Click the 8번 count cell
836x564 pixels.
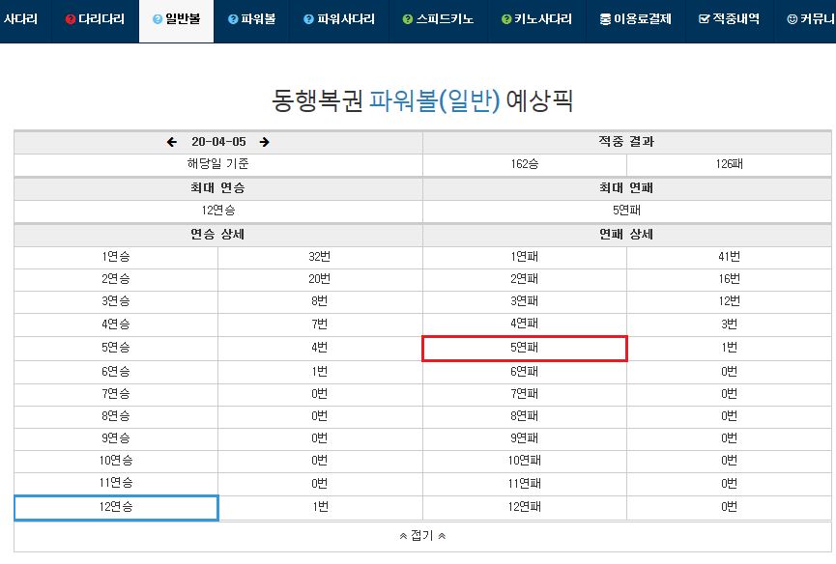pyautogui.click(x=319, y=301)
